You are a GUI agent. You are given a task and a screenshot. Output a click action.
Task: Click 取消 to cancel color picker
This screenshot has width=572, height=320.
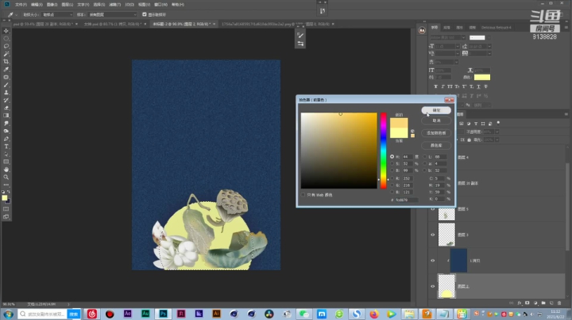point(436,120)
